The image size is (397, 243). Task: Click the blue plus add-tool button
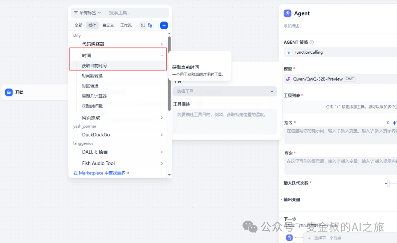click(x=164, y=25)
